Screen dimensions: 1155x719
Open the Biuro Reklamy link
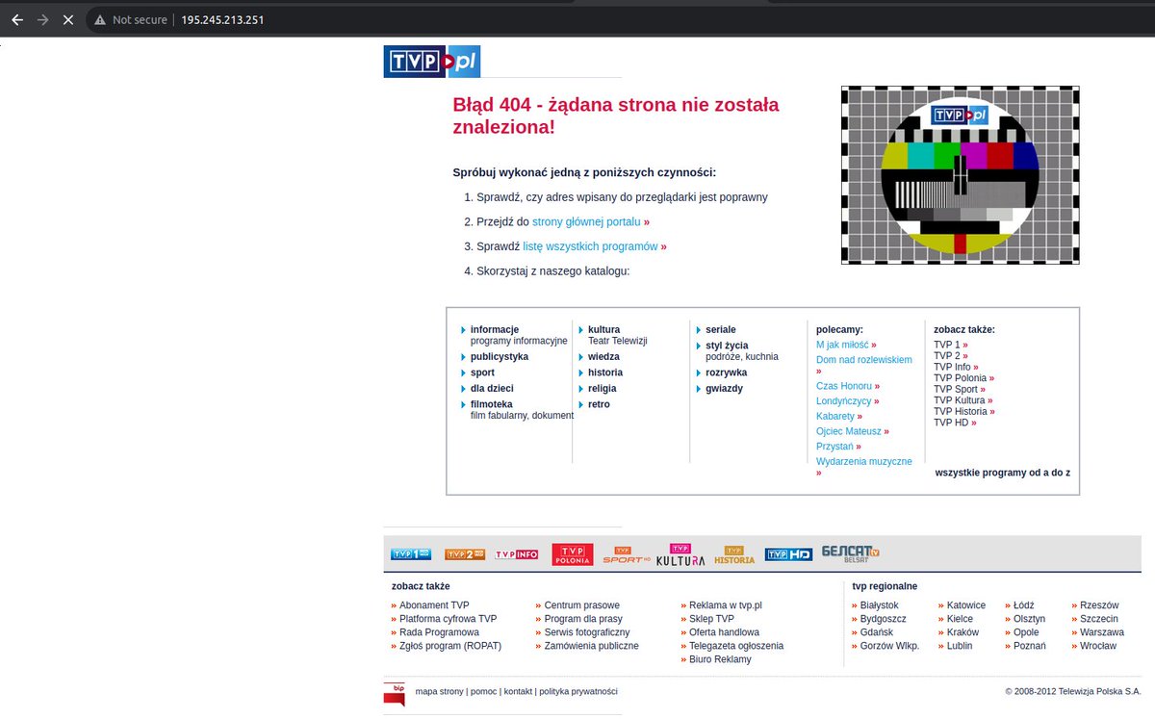[720, 659]
